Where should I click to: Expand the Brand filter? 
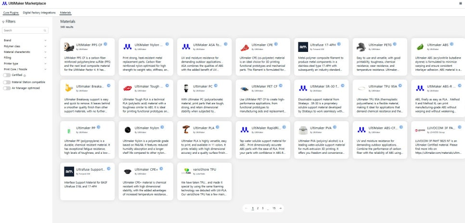click(25, 40)
